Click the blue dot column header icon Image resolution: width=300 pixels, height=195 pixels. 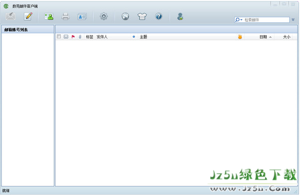[x=134, y=37]
